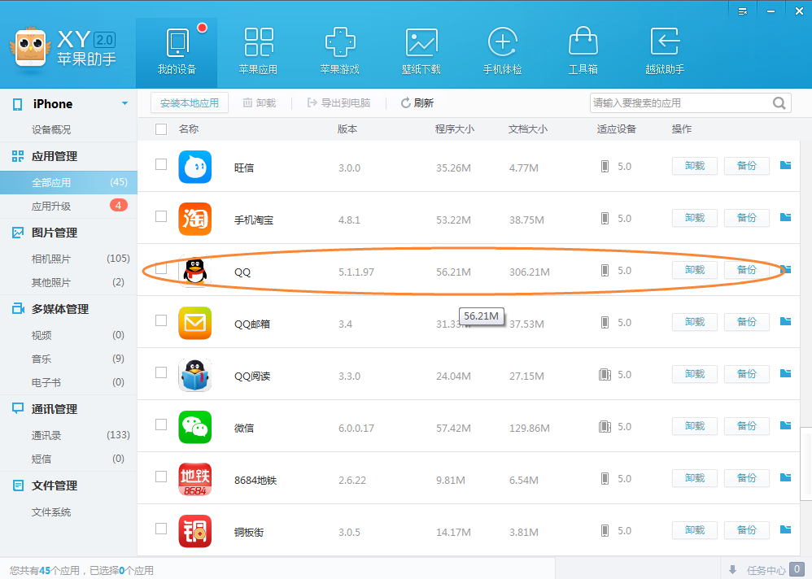Screen dimensions: 812x579
Task: Click the search magnifier icon
Action: pos(779,103)
